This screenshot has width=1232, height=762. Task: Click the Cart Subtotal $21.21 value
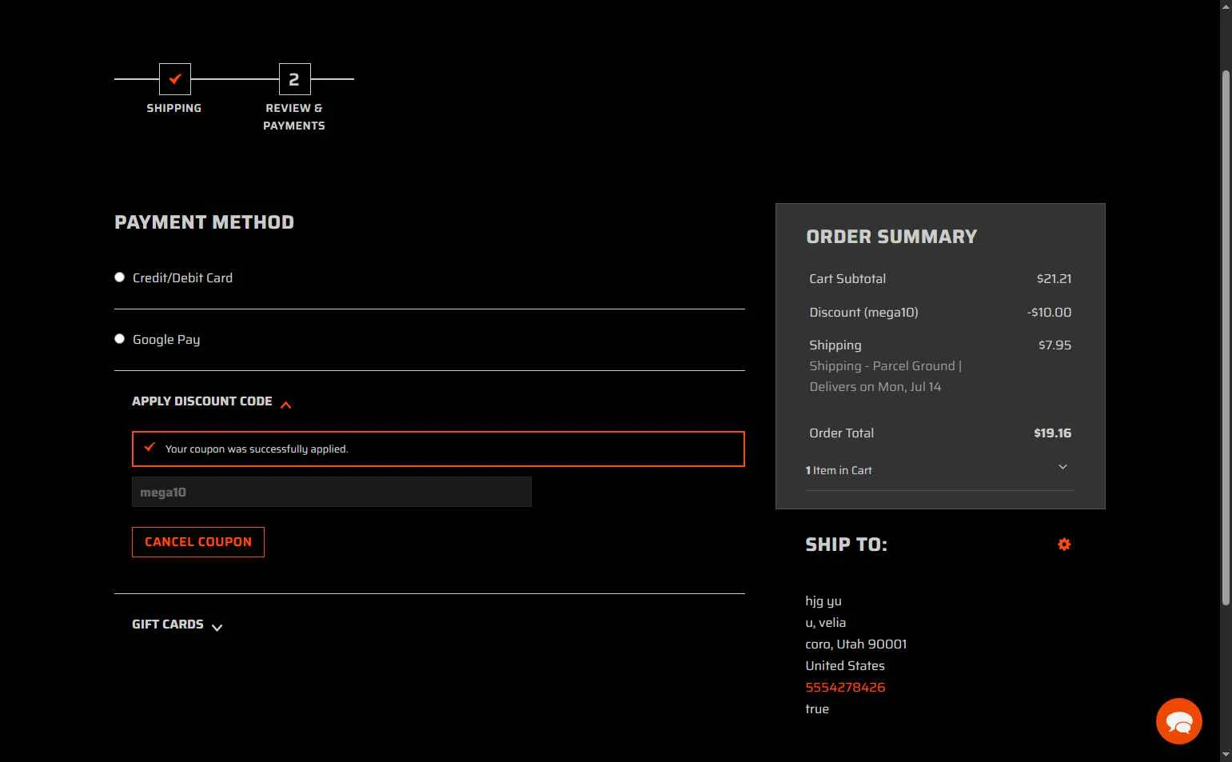coord(1054,279)
